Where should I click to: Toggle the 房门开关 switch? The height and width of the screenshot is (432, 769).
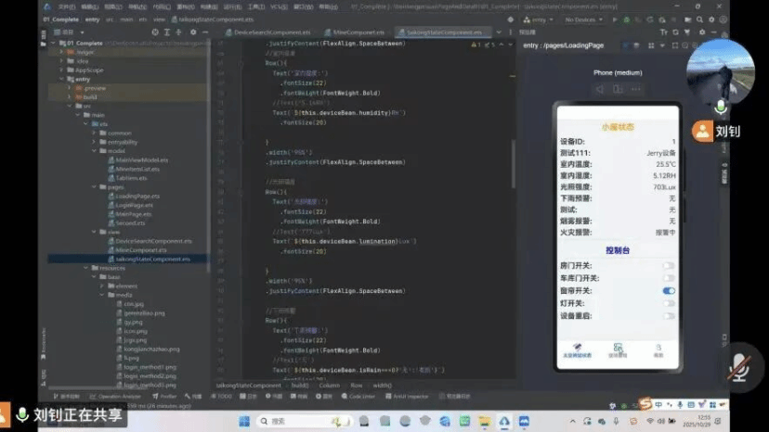tap(668, 265)
